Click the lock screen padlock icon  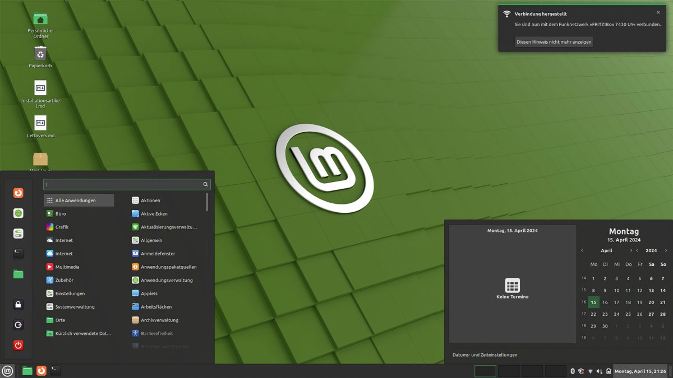19,305
